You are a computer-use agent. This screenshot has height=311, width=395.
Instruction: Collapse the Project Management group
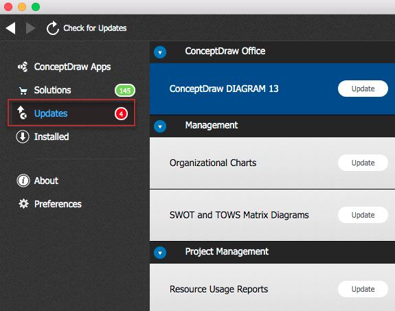160,253
